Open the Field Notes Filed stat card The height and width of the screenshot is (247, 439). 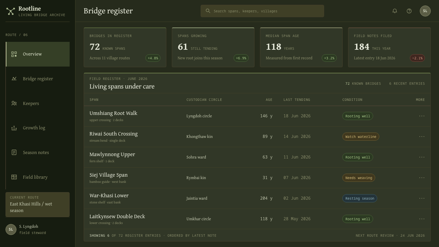point(389,47)
